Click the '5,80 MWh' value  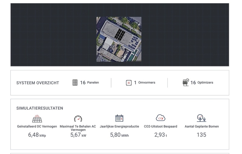(x=119, y=135)
